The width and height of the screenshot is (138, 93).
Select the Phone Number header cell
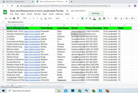pos(94,28)
